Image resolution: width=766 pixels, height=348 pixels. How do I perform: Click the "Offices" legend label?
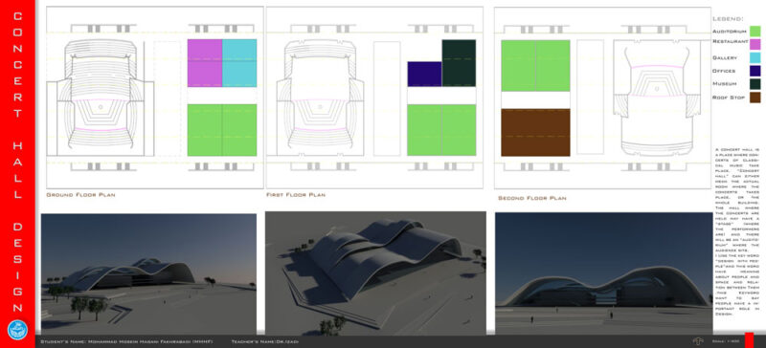[x=724, y=72]
